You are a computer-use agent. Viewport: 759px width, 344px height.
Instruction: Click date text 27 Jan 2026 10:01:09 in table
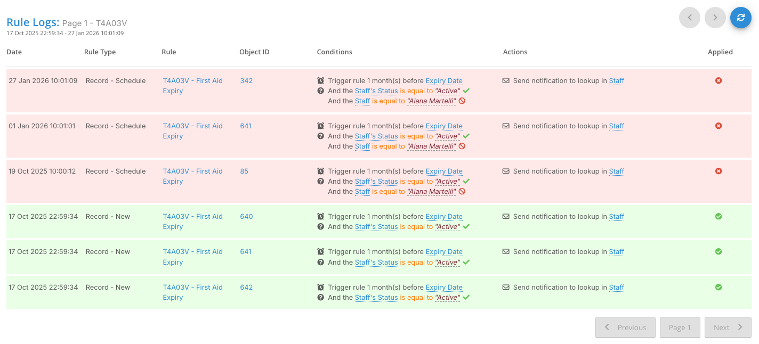pos(43,81)
